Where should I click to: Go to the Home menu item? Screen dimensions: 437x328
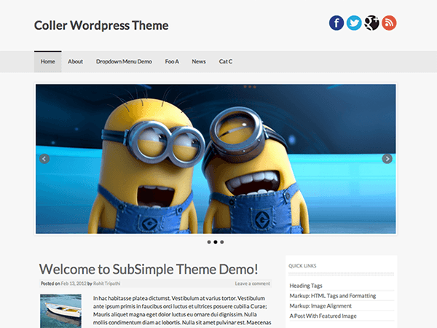(47, 62)
